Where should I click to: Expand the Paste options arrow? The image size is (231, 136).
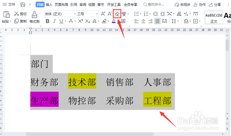[x=10, y=21]
